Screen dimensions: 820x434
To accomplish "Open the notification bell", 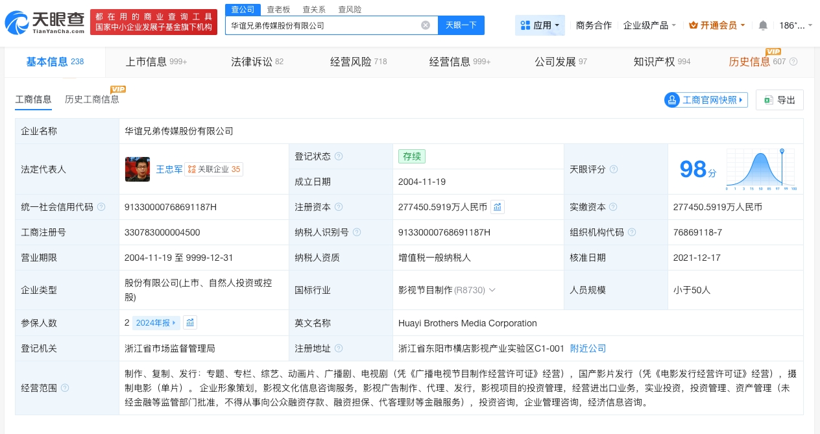I will tap(763, 25).
